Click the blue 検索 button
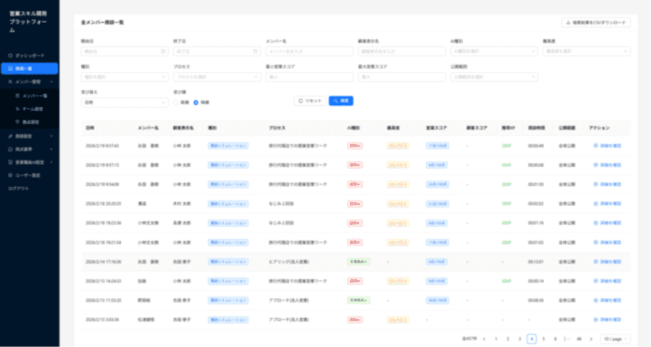This screenshot has height=347, width=651. (x=341, y=101)
